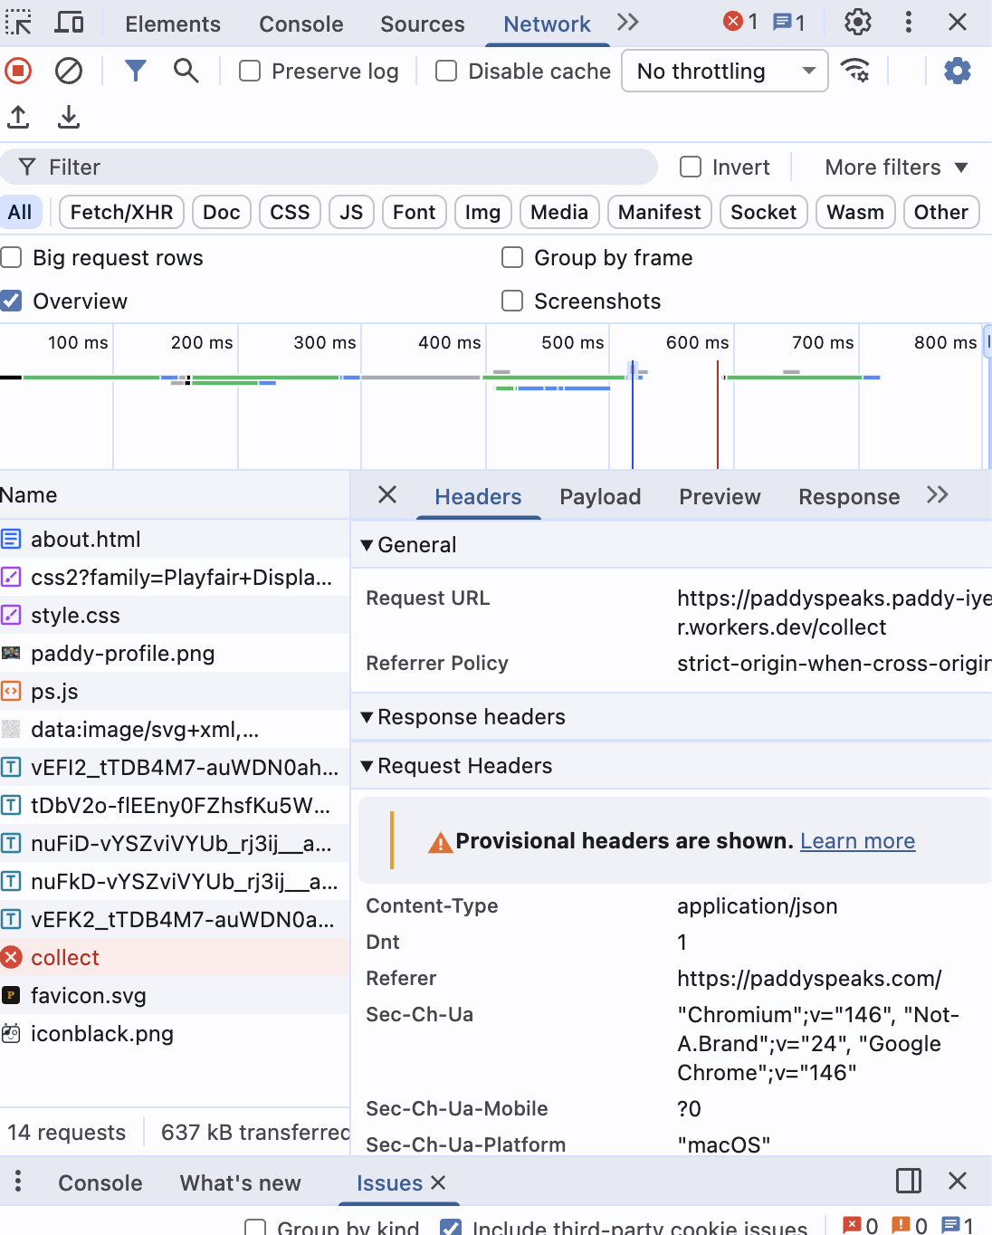Activate the inspect element tool
Viewport: 992px width, 1235px height.
[x=18, y=22]
